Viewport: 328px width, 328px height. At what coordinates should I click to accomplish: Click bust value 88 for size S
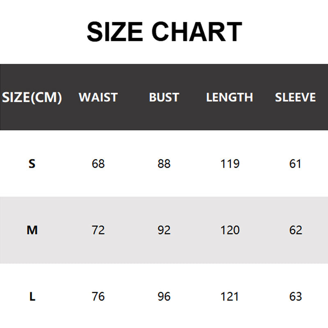[164, 164]
